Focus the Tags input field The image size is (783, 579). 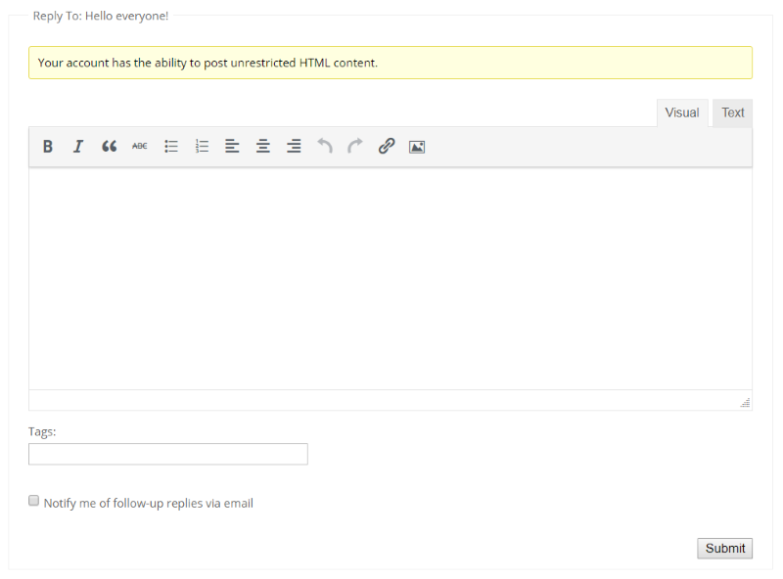[x=168, y=454]
